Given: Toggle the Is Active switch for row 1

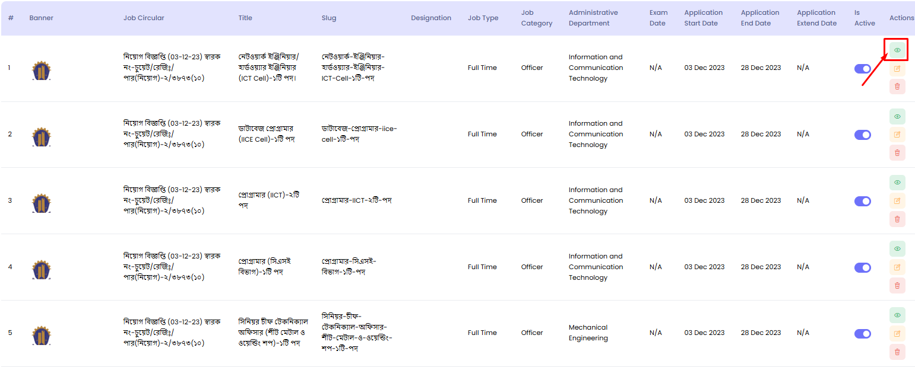Looking at the screenshot, I should [x=862, y=69].
